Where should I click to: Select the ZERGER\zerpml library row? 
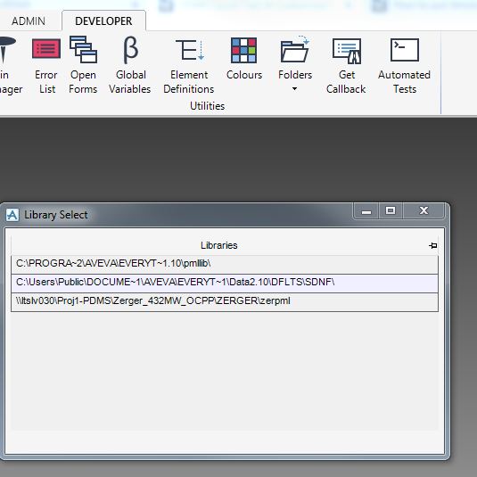coord(225,301)
